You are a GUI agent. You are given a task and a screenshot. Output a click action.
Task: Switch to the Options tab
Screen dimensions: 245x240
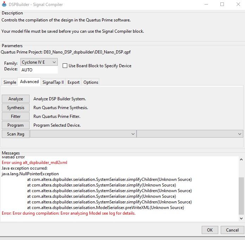[x=90, y=82]
